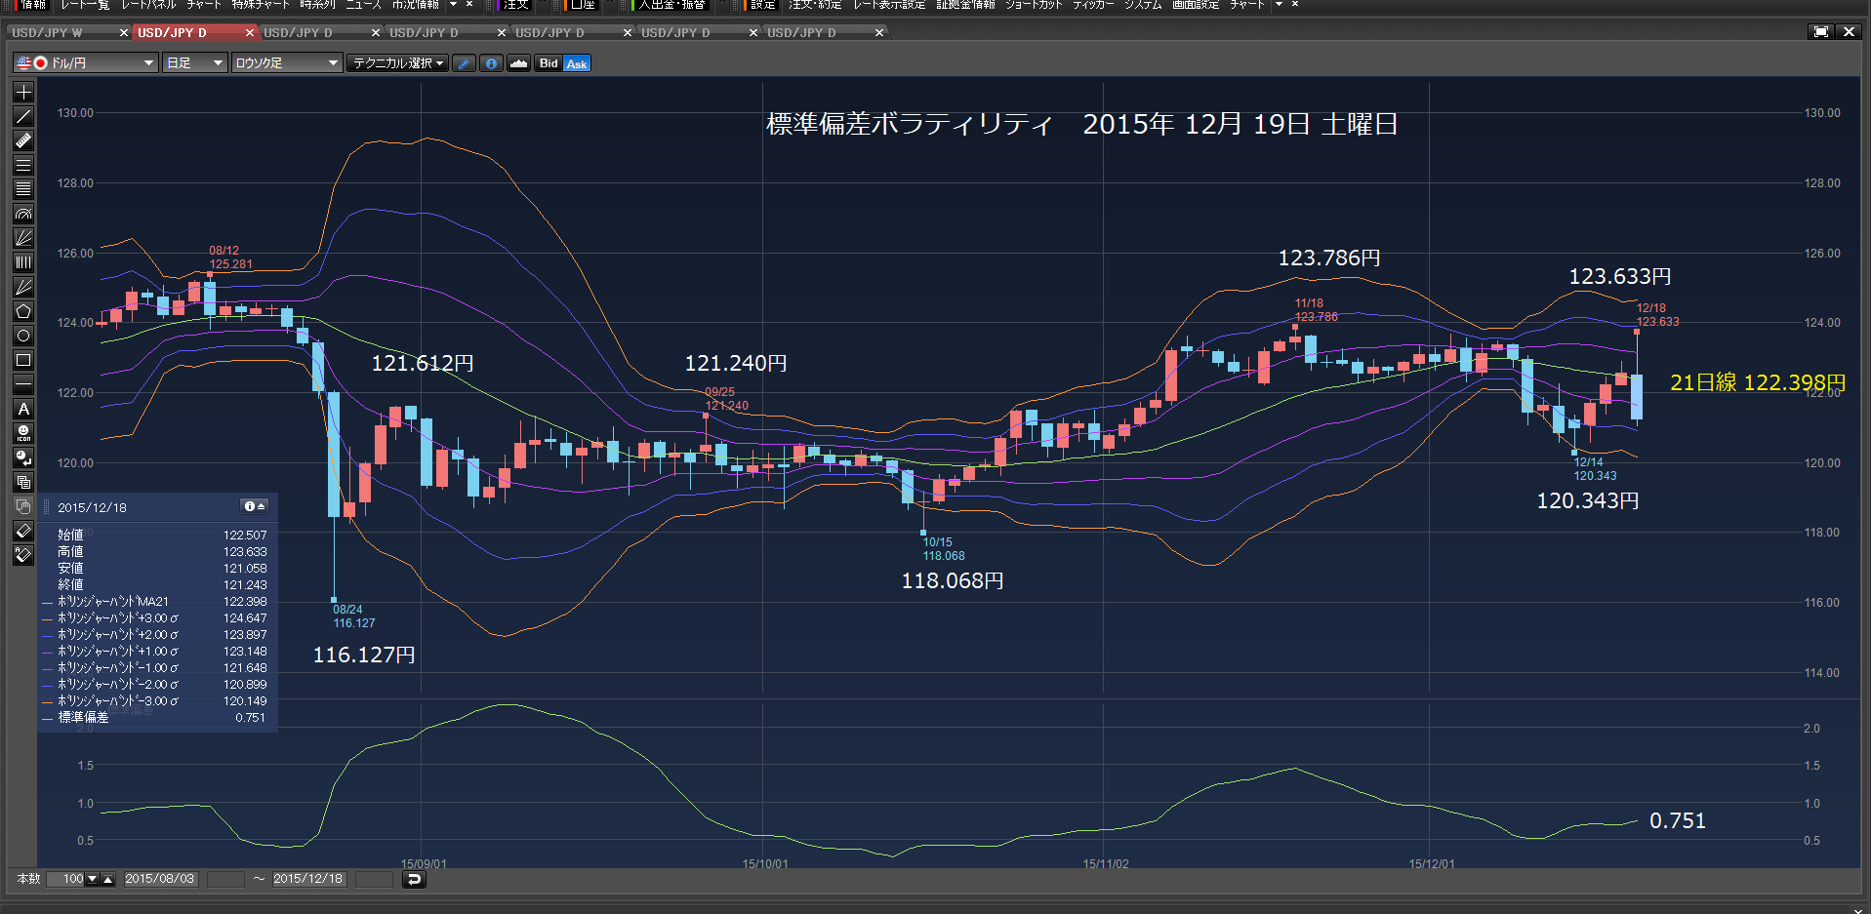Click the area chart toolbar icon
This screenshot has height=914, width=1871.
[518, 63]
